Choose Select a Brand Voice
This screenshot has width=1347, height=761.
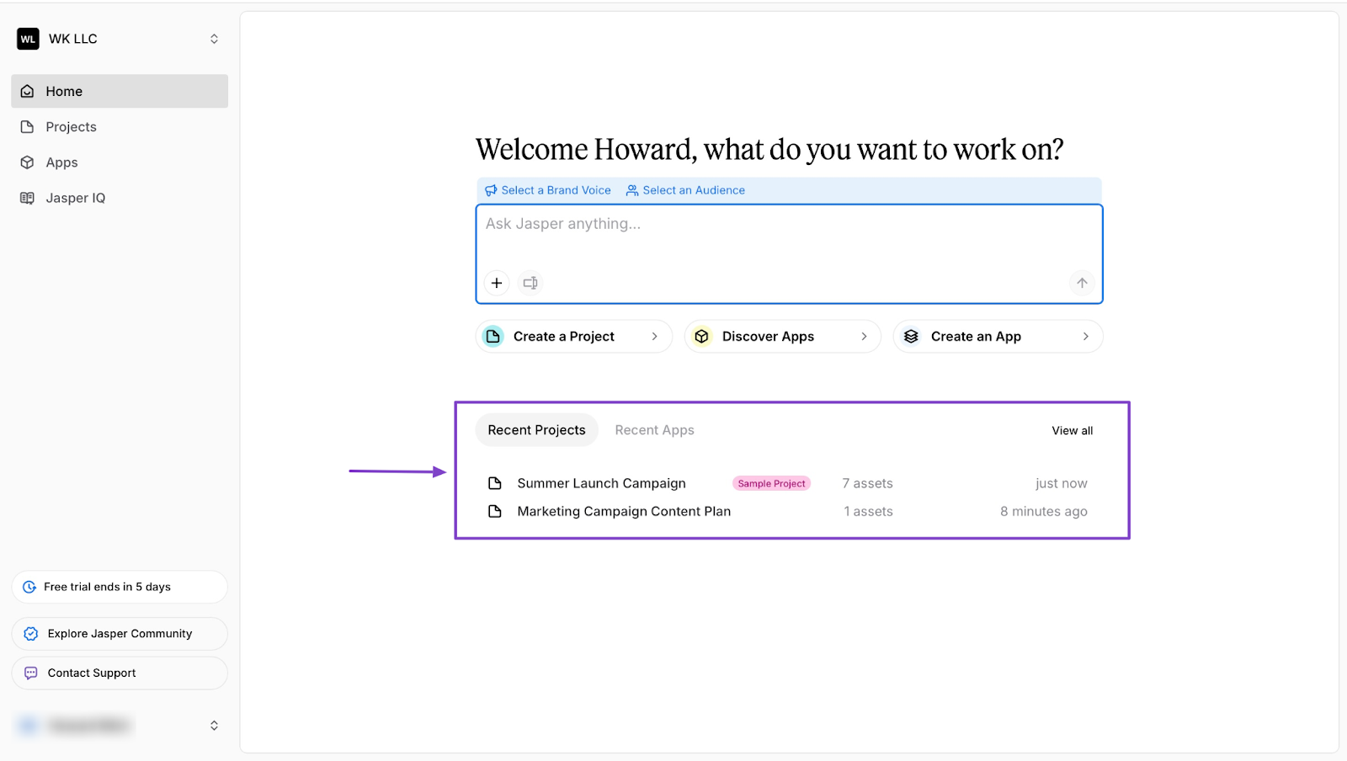548,190
